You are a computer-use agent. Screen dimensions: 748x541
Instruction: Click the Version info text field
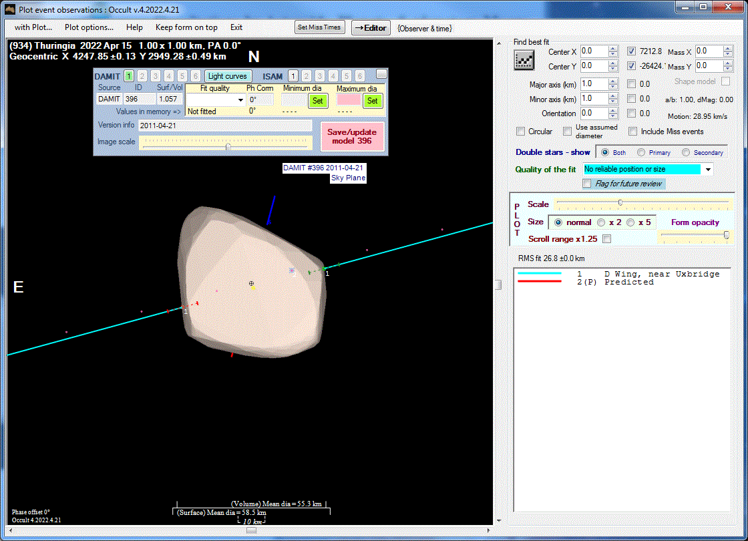[x=224, y=126]
